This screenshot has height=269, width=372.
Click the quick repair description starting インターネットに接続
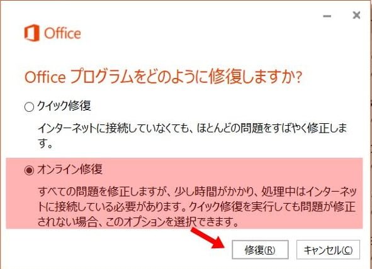pos(192,136)
